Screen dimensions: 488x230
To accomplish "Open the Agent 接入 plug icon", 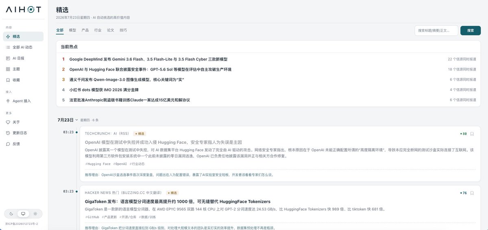I will [8, 101].
